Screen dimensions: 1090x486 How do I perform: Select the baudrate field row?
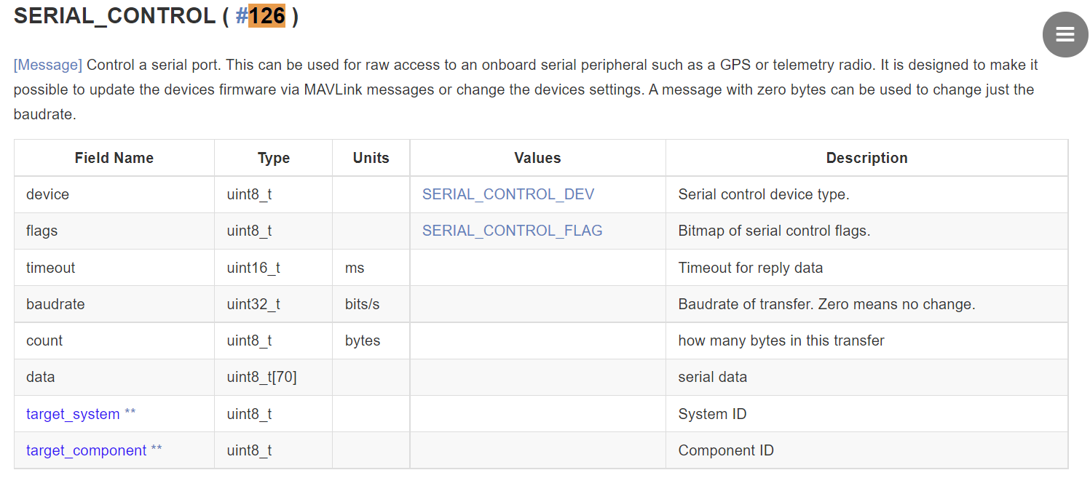click(x=55, y=303)
